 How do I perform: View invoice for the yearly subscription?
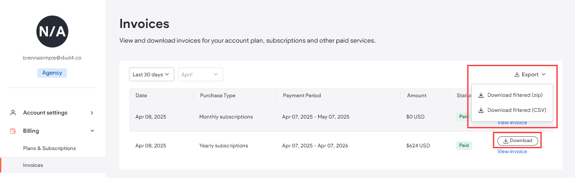tap(512, 151)
